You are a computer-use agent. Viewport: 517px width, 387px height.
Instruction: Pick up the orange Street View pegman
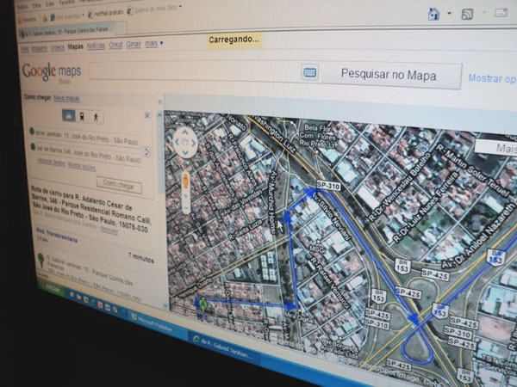pos(185,181)
